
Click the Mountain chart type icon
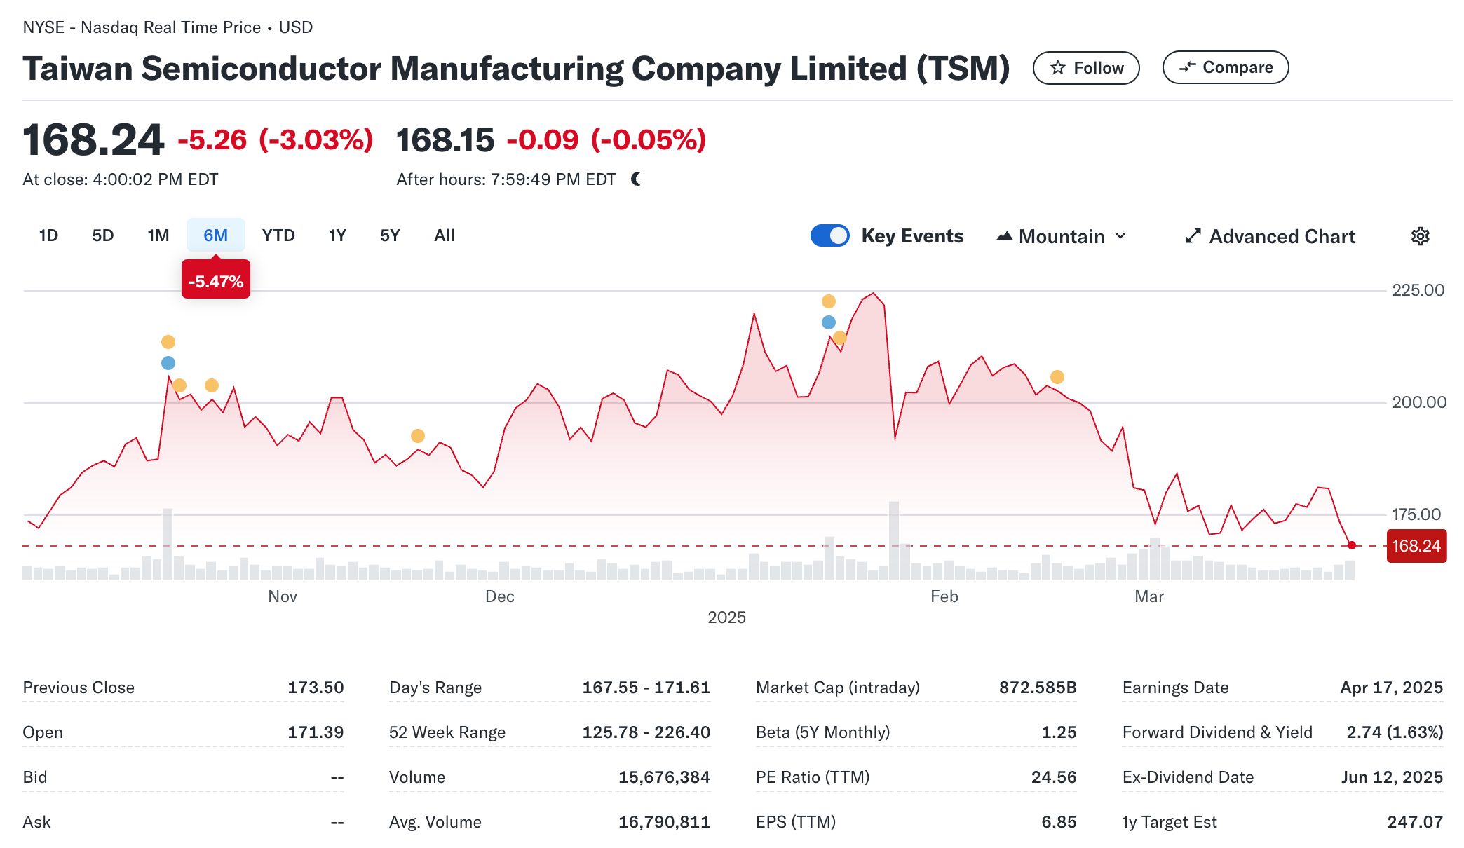click(1004, 236)
